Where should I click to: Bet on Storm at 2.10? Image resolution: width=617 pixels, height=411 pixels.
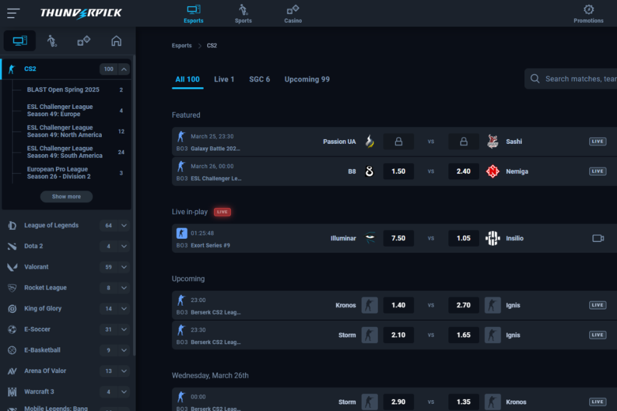tap(398, 335)
